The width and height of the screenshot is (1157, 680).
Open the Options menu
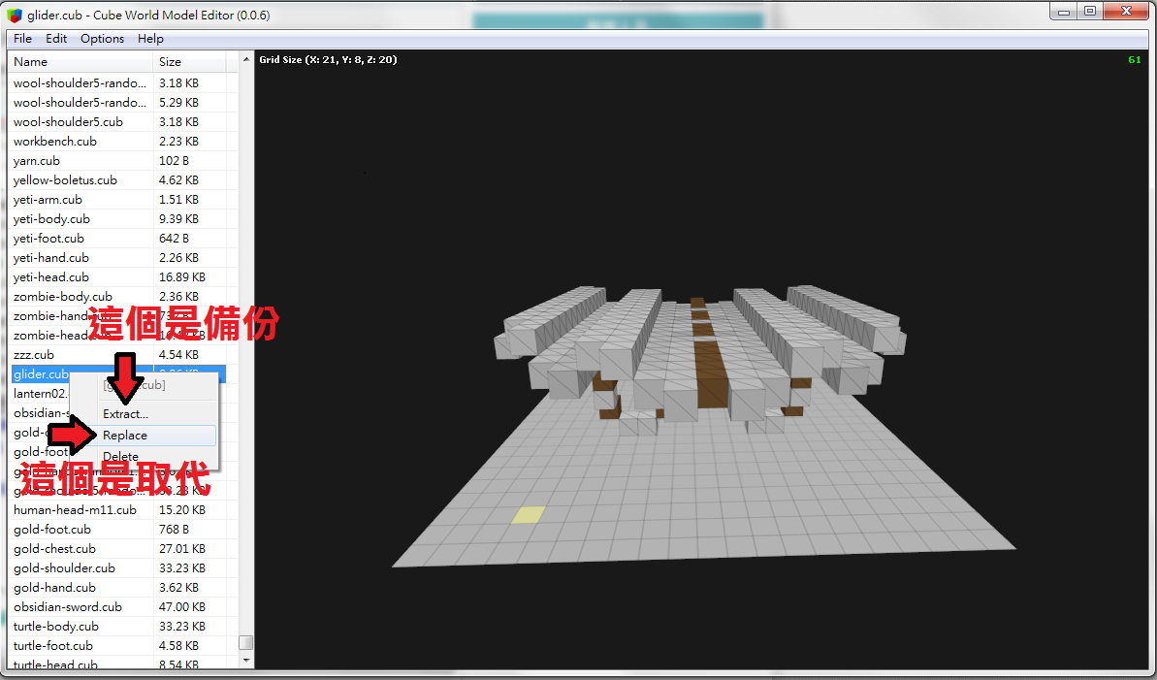(102, 39)
